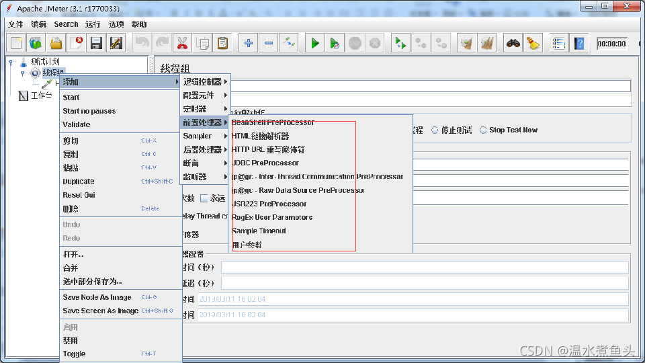Click the green Start play icon
Viewport: 645px width, 363px height.
pyautogui.click(x=315, y=43)
